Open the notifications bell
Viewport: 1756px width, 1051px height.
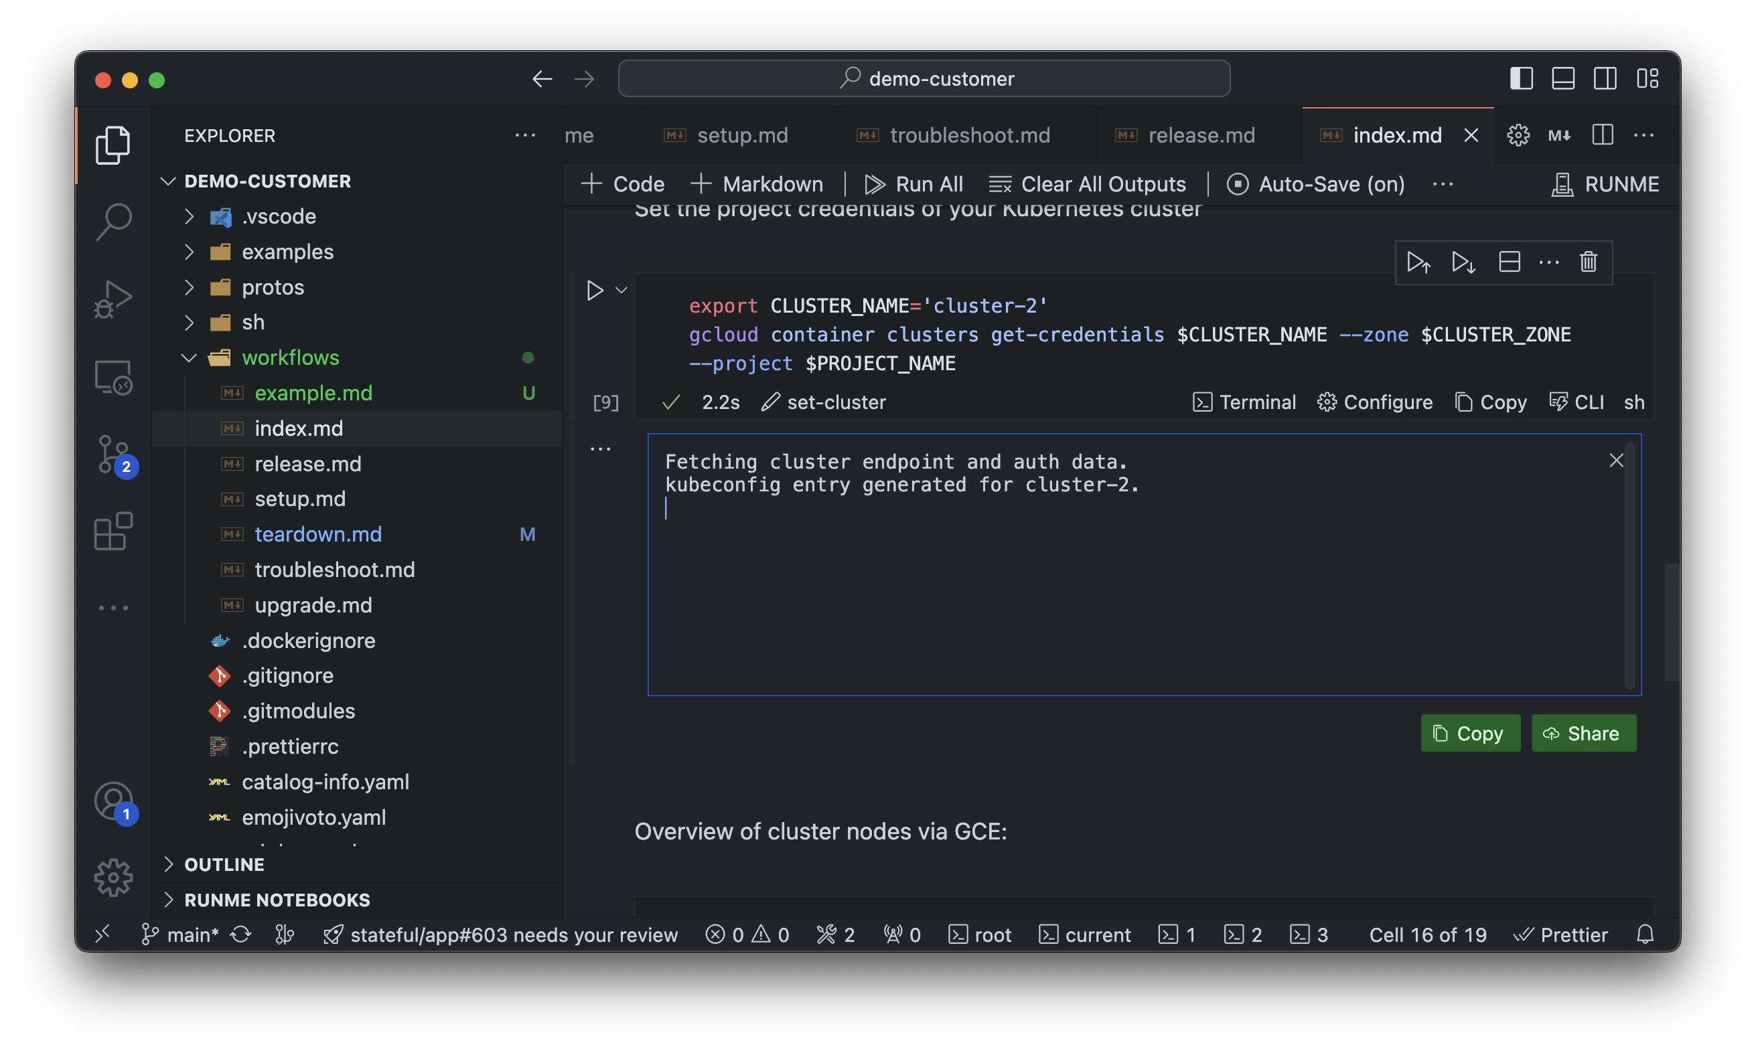1645,935
